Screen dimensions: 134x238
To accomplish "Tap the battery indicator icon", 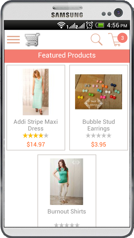I will pos(99,25).
